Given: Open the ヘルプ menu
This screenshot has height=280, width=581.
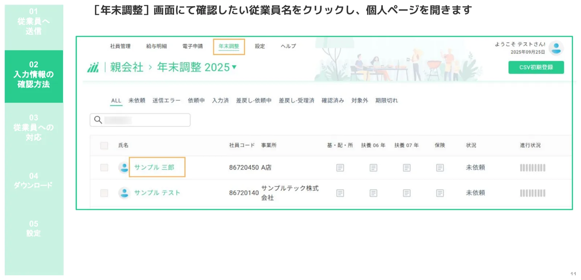Looking at the screenshot, I should point(288,46).
